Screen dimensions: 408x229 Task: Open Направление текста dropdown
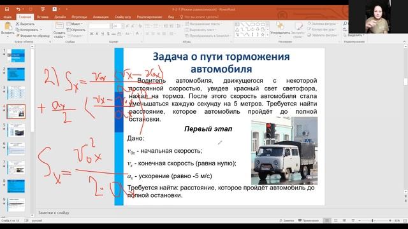(204, 24)
